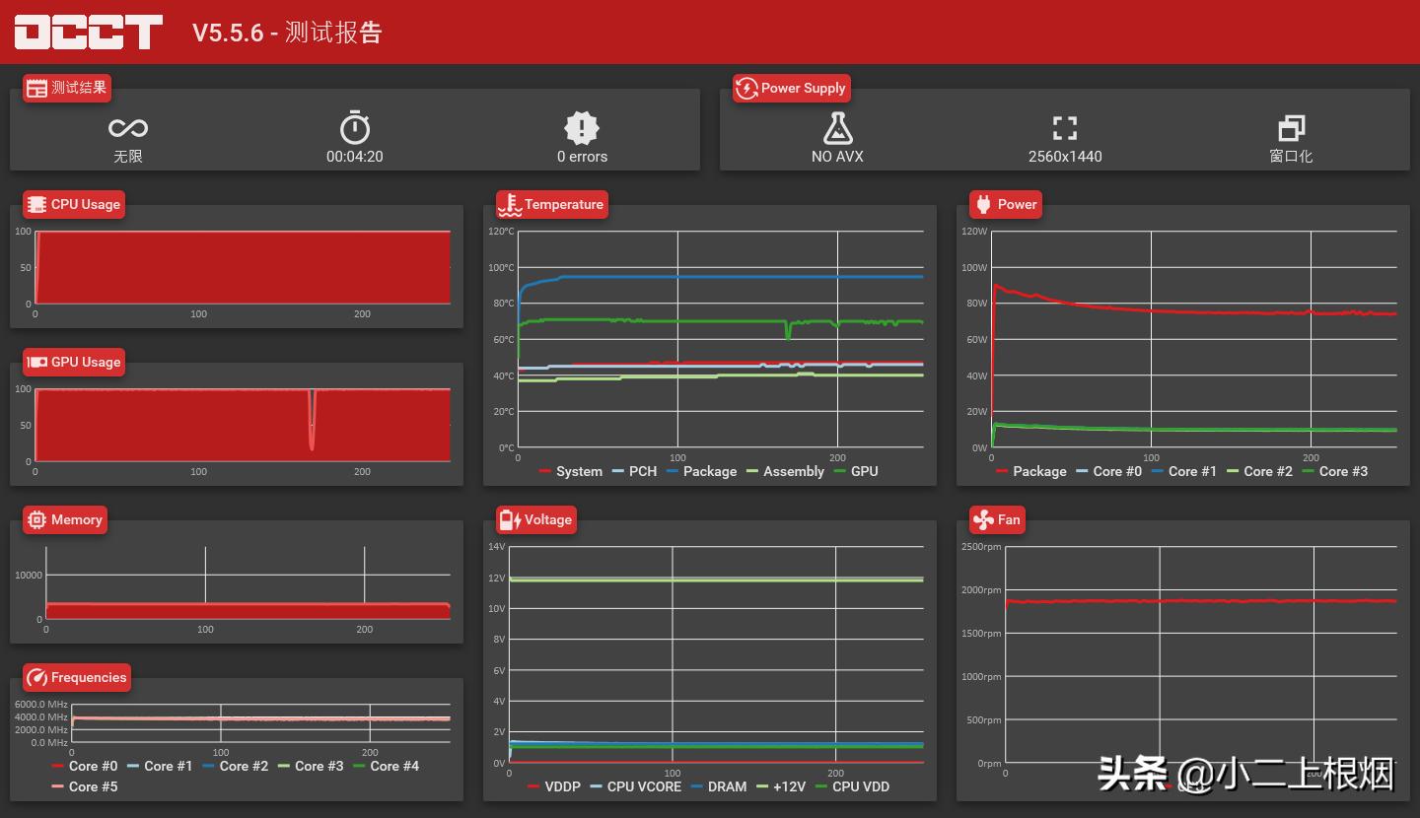Select the Power Supply panel header
Image resolution: width=1420 pixels, height=818 pixels.
pyautogui.click(x=792, y=88)
